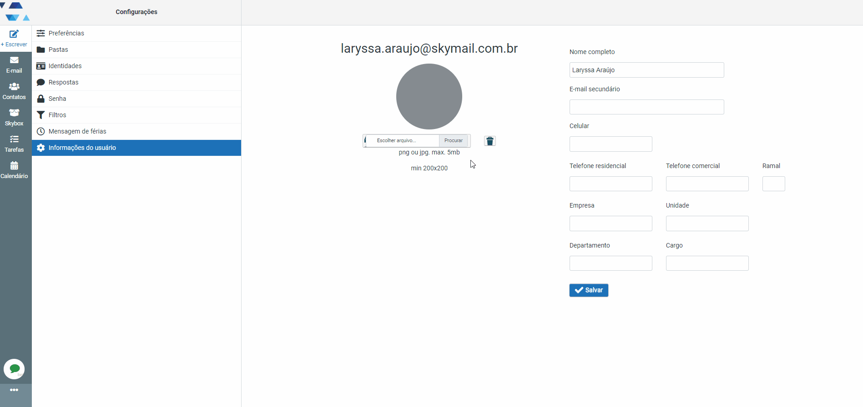Click the Identidades card icon
Screen dimensions: 863x407
pyautogui.click(x=41, y=66)
